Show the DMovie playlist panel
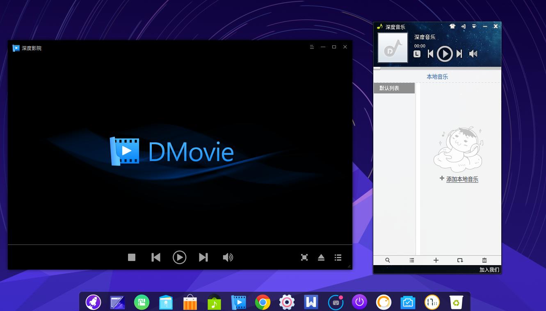This screenshot has height=311, width=546. click(x=338, y=257)
